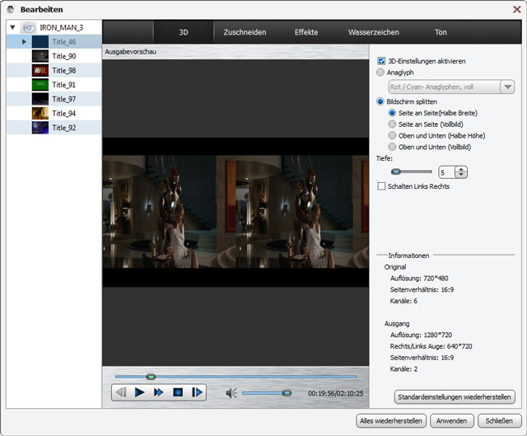Click the Tiefe depth slider handle
This screenshot has height=436, width=527.
click(396, 172)
